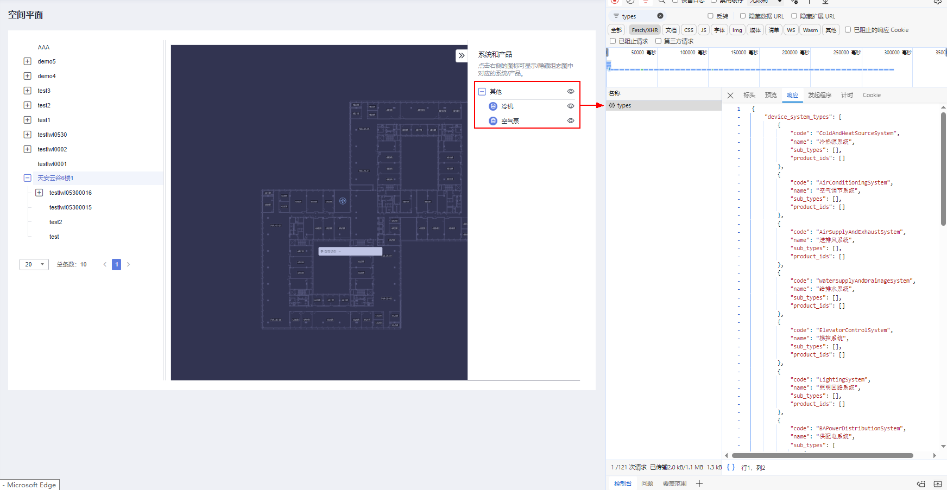Collapse the 其他 system group
This screenshot has width=947, height=490.
[x=482, y=92]
